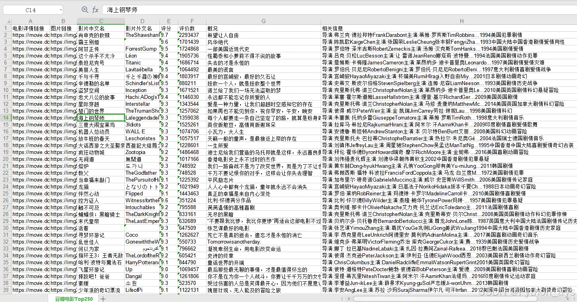
Task: Select the cell TheGodfather
Action: 142,173
